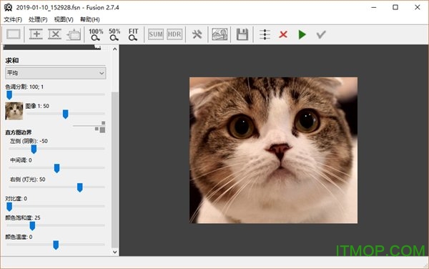Click the side panel vertical scrollbar thumb
The width and height of the screenshot is (429, 269).
[x=115, y=170]
